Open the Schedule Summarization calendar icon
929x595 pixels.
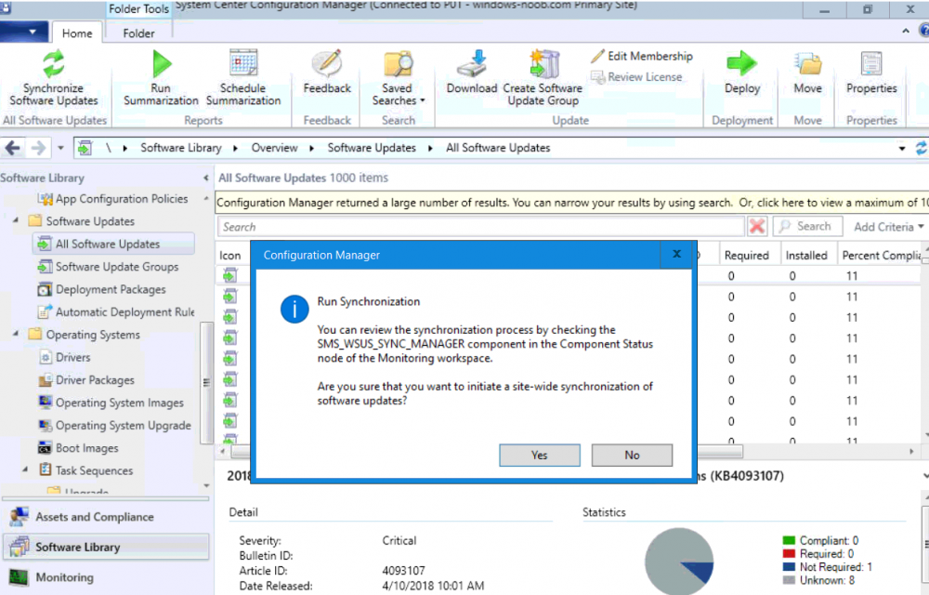(242, 63)
